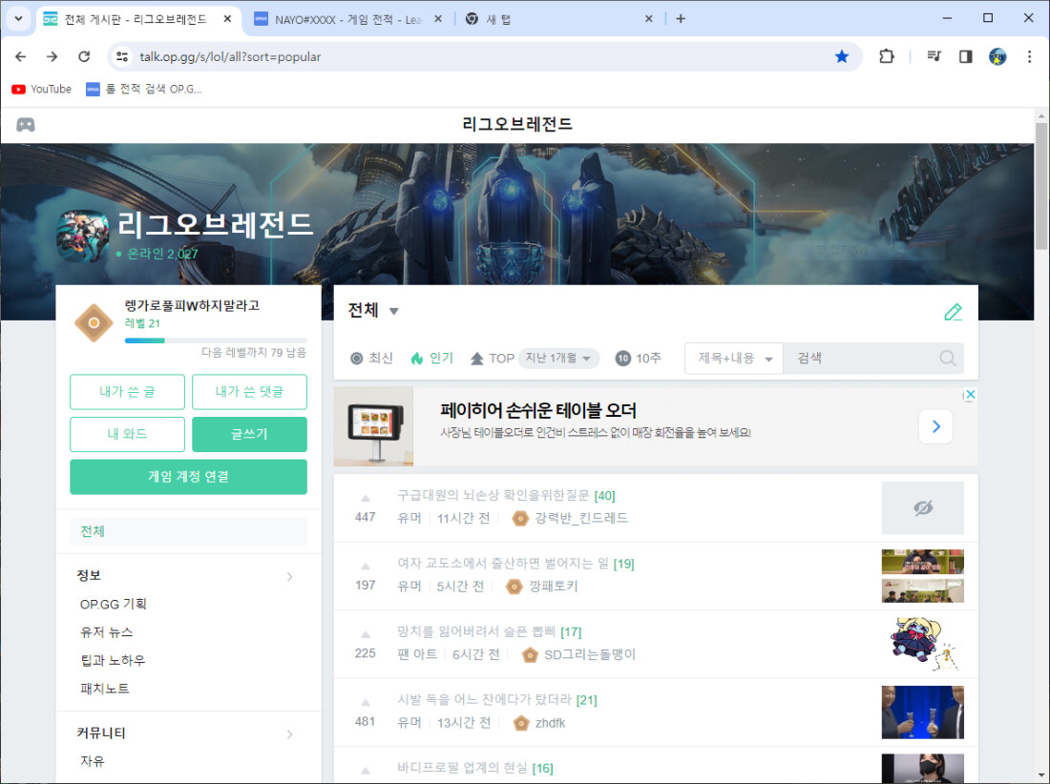Image resolution: width=1050 pixels, height=784 pixels.
Task: Reload the page
Action: point(84,57)
